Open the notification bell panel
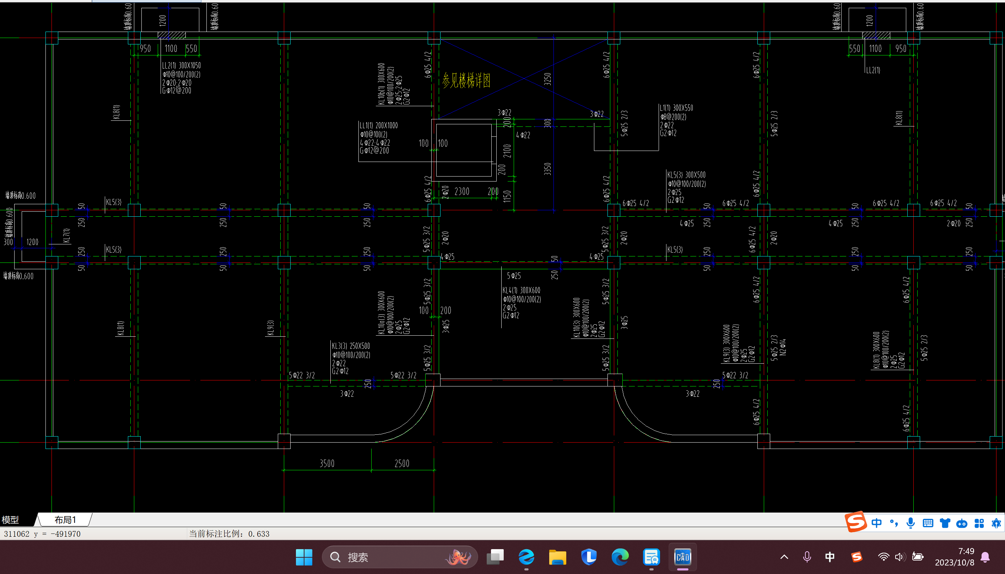This screenshot has height=574, width=1005. [x=985, y=557]
